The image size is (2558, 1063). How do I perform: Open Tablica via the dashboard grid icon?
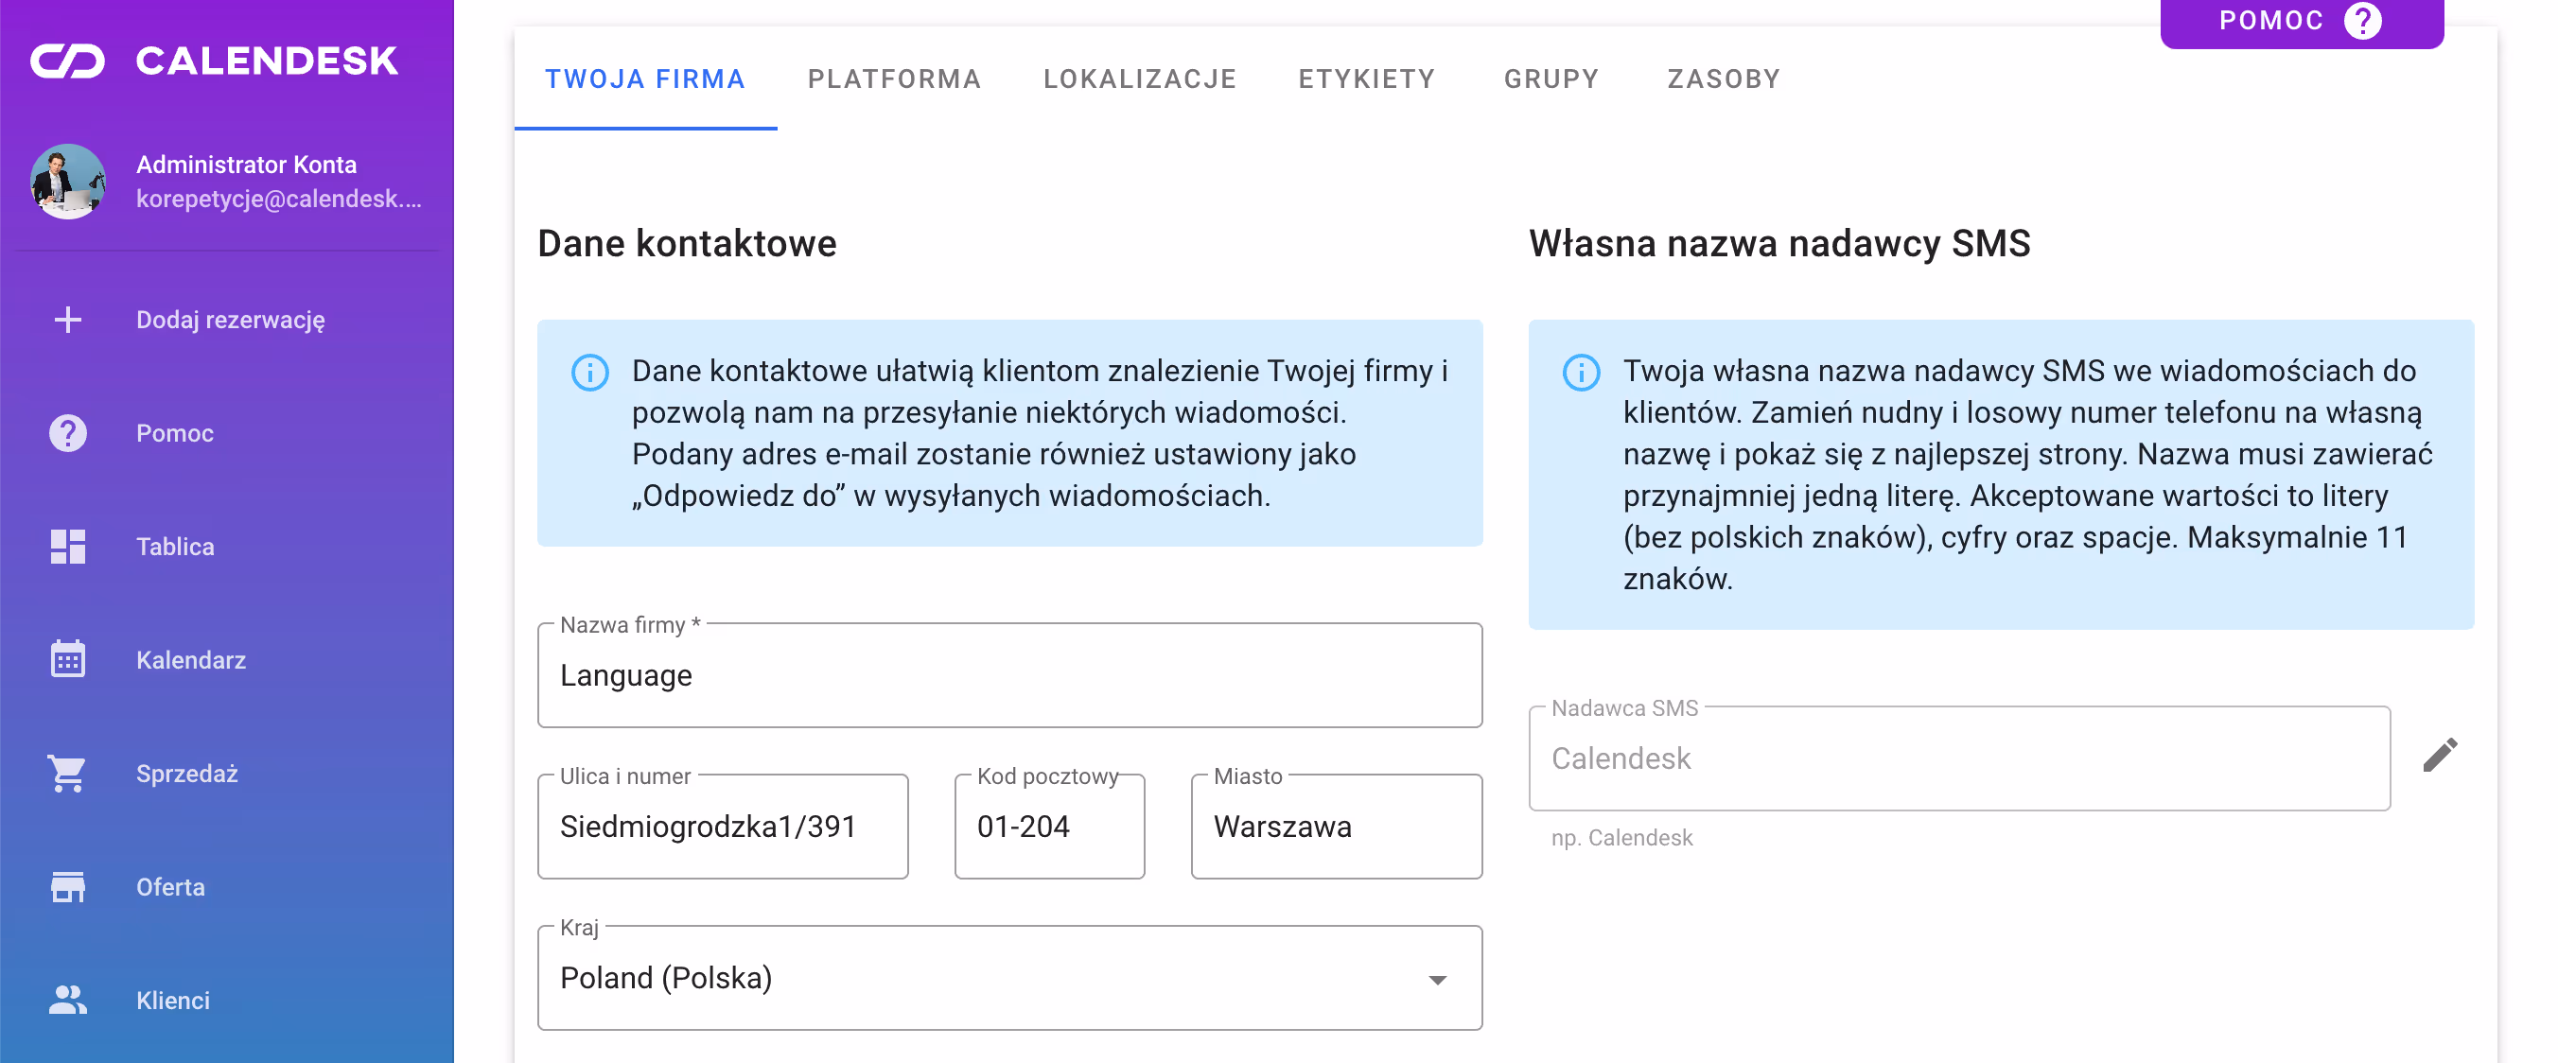tap(66, 547)
